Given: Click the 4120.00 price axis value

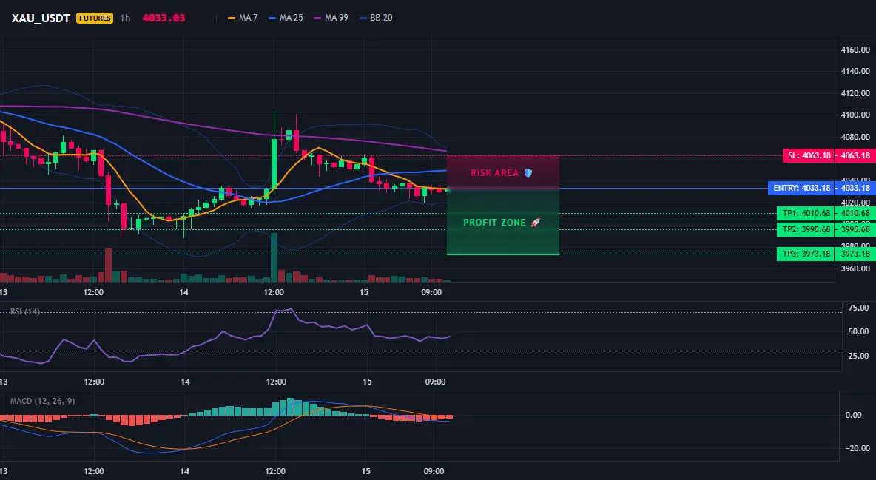Looking at the screenshot, I should (x=855, y=93).
